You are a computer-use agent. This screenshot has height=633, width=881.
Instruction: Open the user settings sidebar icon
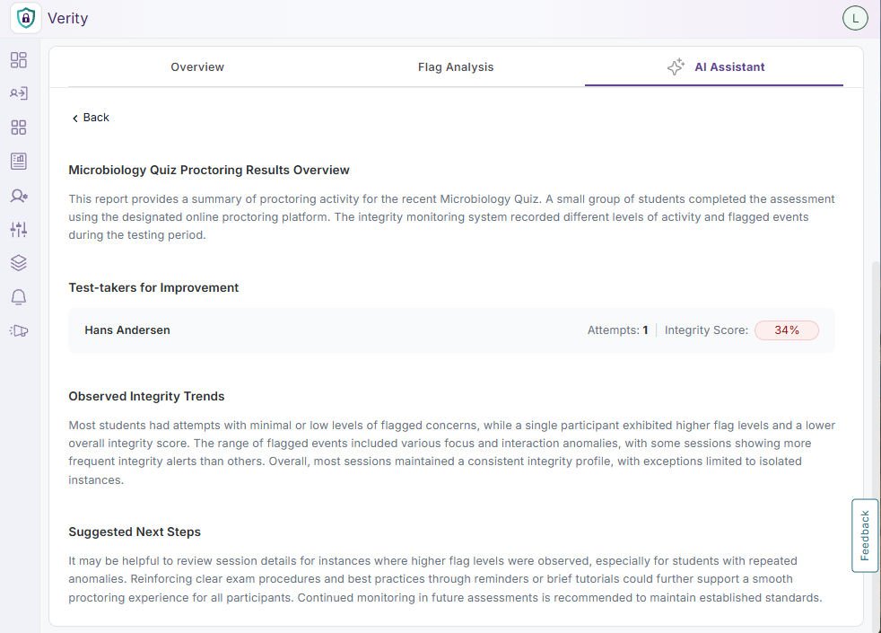[x=19, y=196]
